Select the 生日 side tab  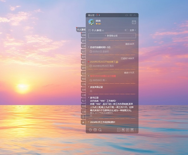83,51
